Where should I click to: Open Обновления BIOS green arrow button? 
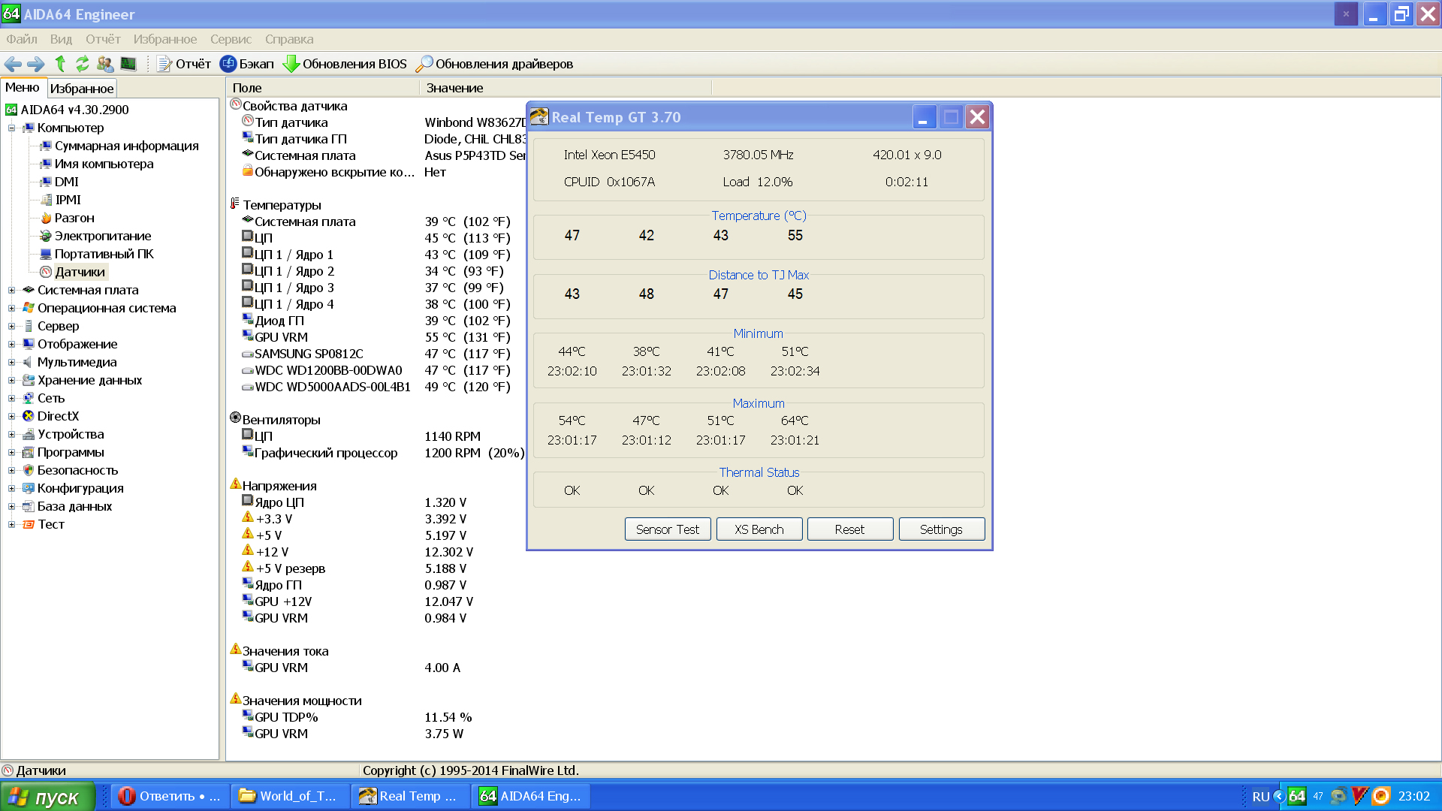coord(345,64)
